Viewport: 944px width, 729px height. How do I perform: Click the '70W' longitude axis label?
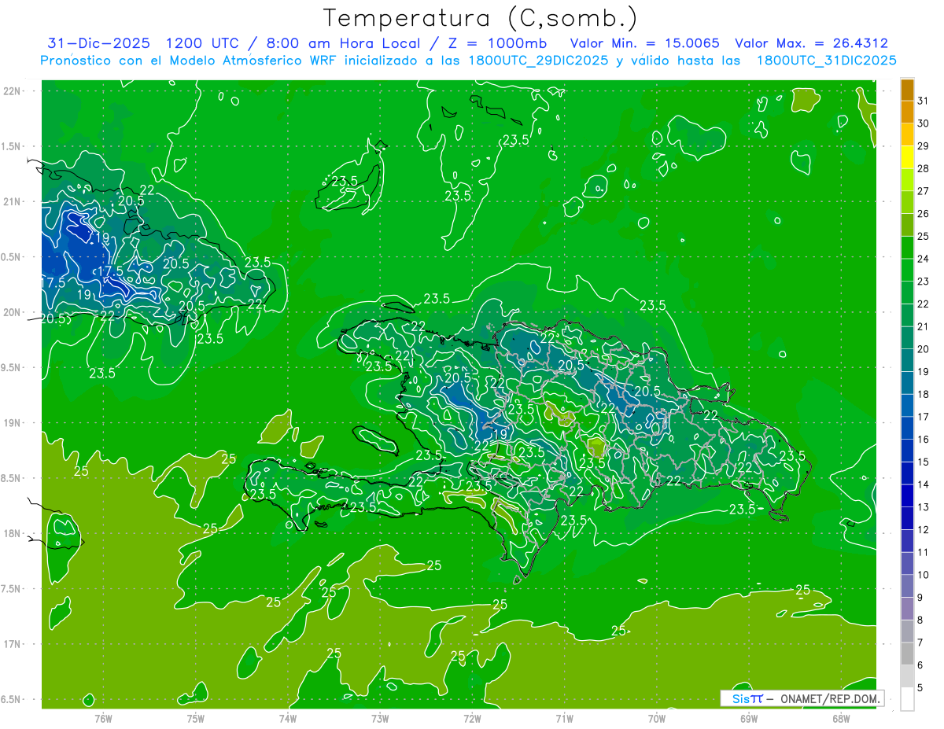click(x=657, y=719)
